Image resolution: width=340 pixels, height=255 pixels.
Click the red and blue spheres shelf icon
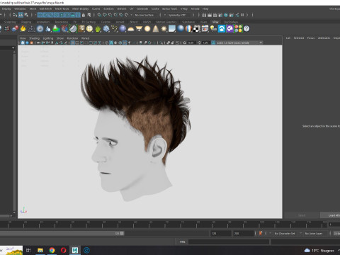15,29
